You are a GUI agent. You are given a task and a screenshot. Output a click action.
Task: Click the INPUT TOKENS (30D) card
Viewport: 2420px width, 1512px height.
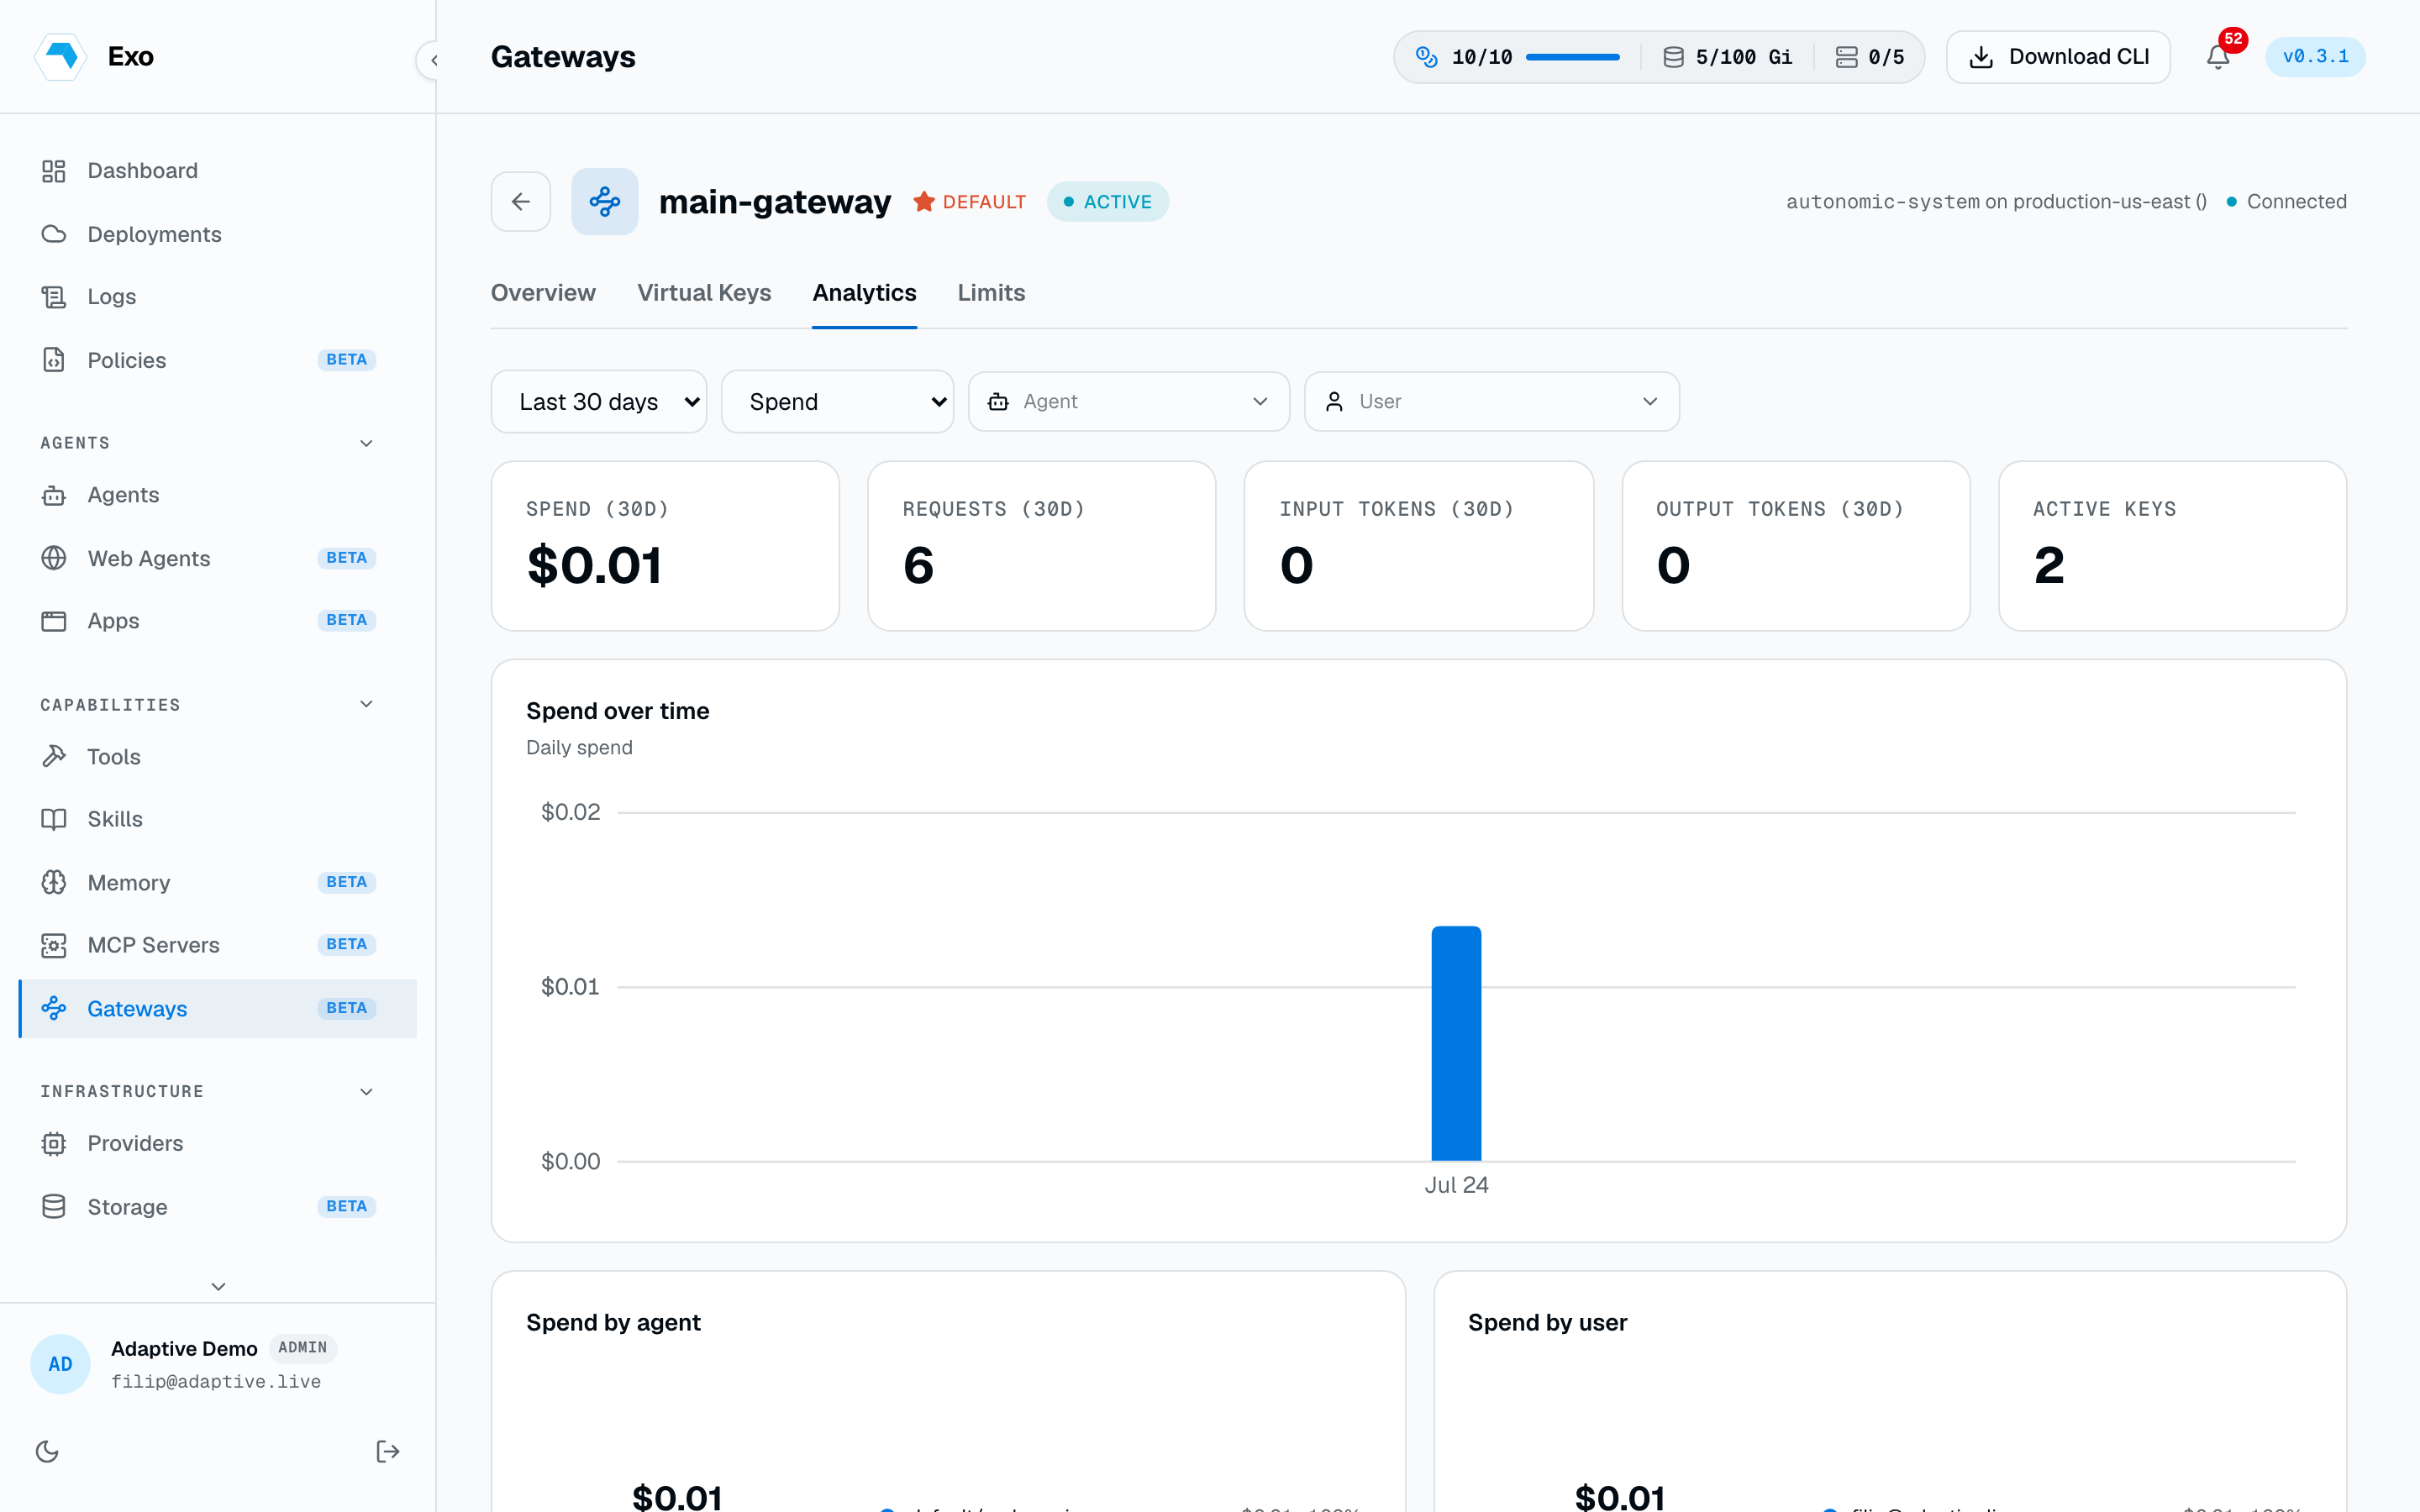1419,546
